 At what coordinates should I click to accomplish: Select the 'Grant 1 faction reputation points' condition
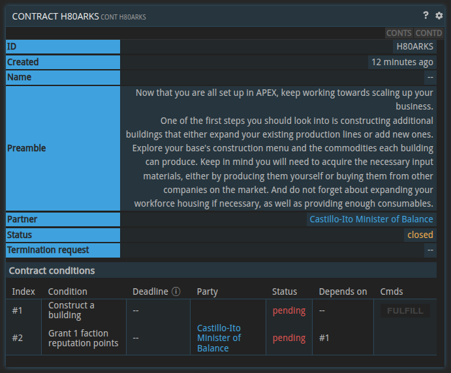point(83,338)
